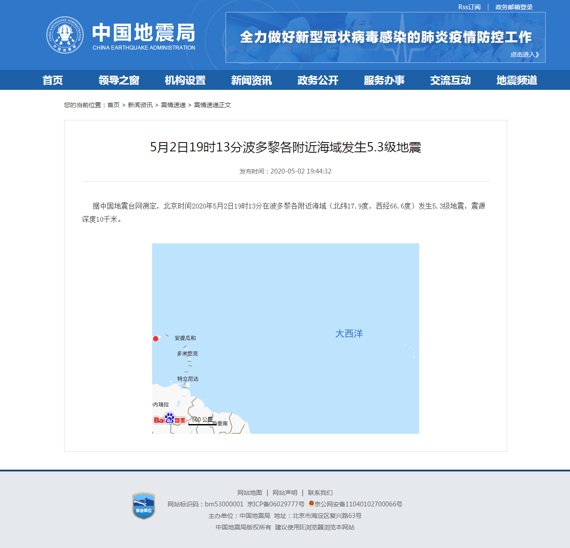Open the 首页 navigation menu item
The image size is (570, 548).
(53, 80)
